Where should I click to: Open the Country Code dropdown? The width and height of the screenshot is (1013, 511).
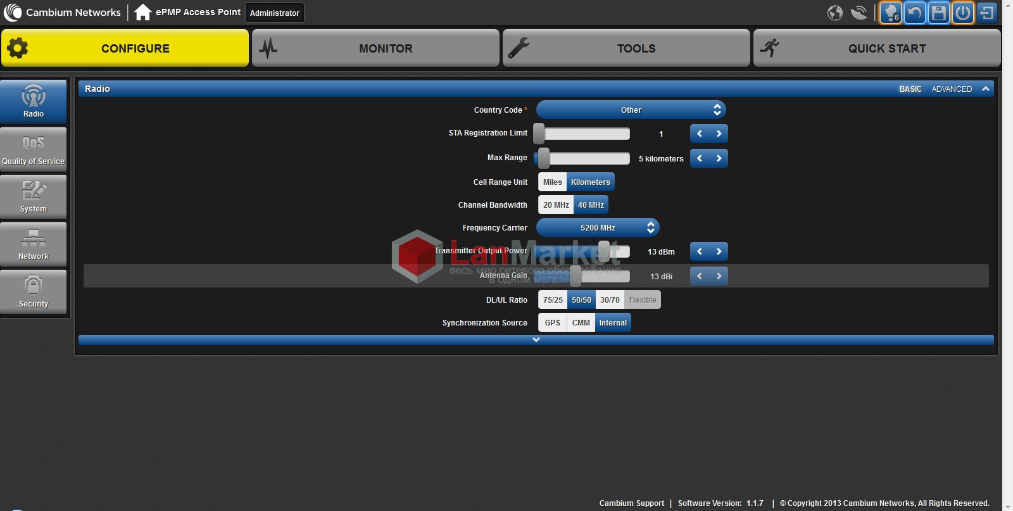[631, 110]
